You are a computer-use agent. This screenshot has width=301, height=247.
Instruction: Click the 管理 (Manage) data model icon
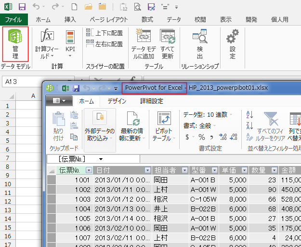(15, 43)
